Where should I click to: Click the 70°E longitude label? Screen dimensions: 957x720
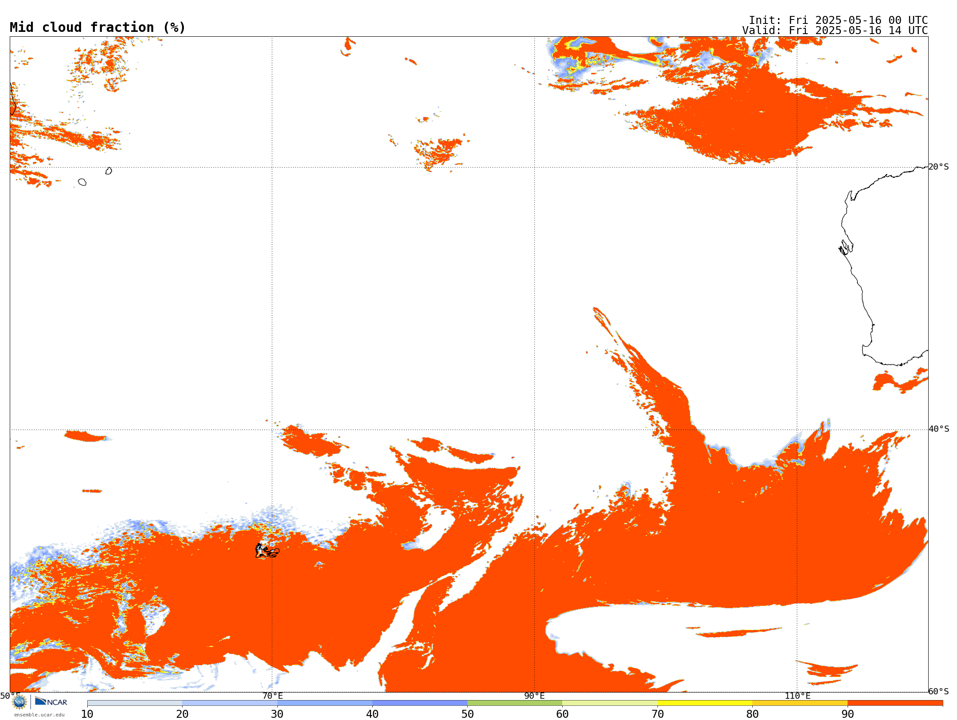click(272, 696)
